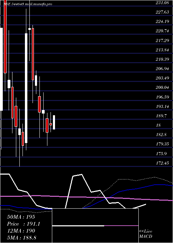The image size is (173, 243).
Task: Click the 227.63 price axis label
Action: (x=162, y=12)
